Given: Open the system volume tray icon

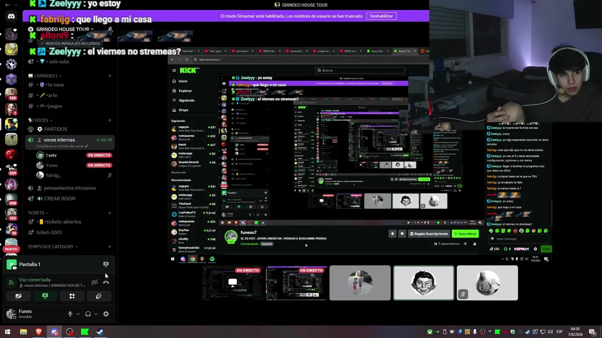Looking at the screenshot, I should point(550,332).
